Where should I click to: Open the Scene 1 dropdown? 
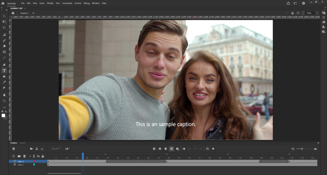pos(33,13)
